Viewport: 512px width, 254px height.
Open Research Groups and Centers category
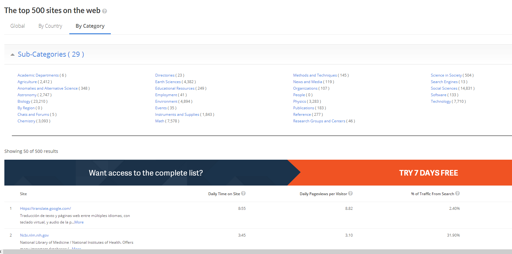click(319, 121)
